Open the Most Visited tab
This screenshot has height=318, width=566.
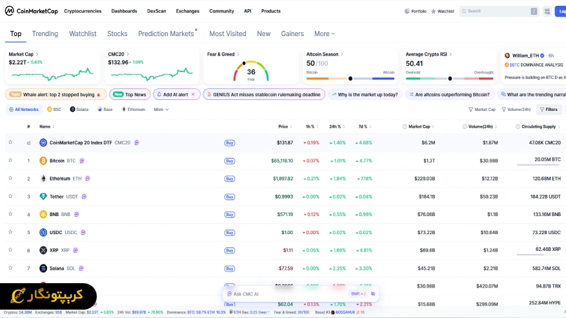tap(228, 34)
